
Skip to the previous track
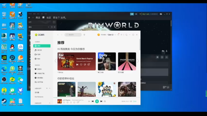pos(93,101)
